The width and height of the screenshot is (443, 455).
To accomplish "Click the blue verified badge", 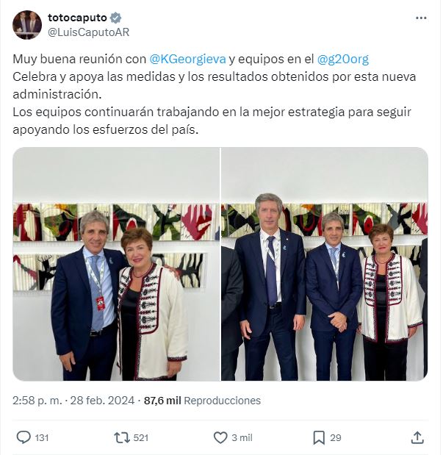I will (x=116, y=18).
